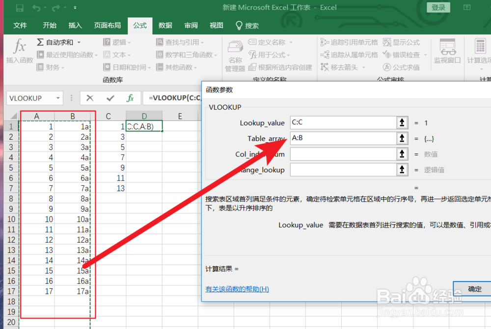Save the workbook from Quick Access Toolbar

(x=19, y=7)
